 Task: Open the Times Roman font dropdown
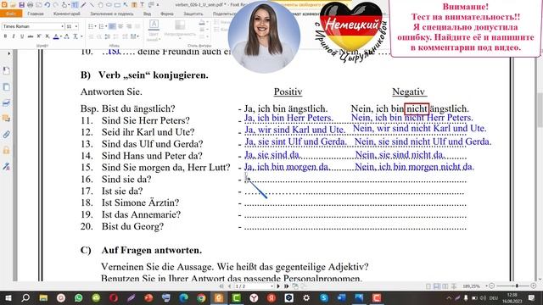coord(62,26)
